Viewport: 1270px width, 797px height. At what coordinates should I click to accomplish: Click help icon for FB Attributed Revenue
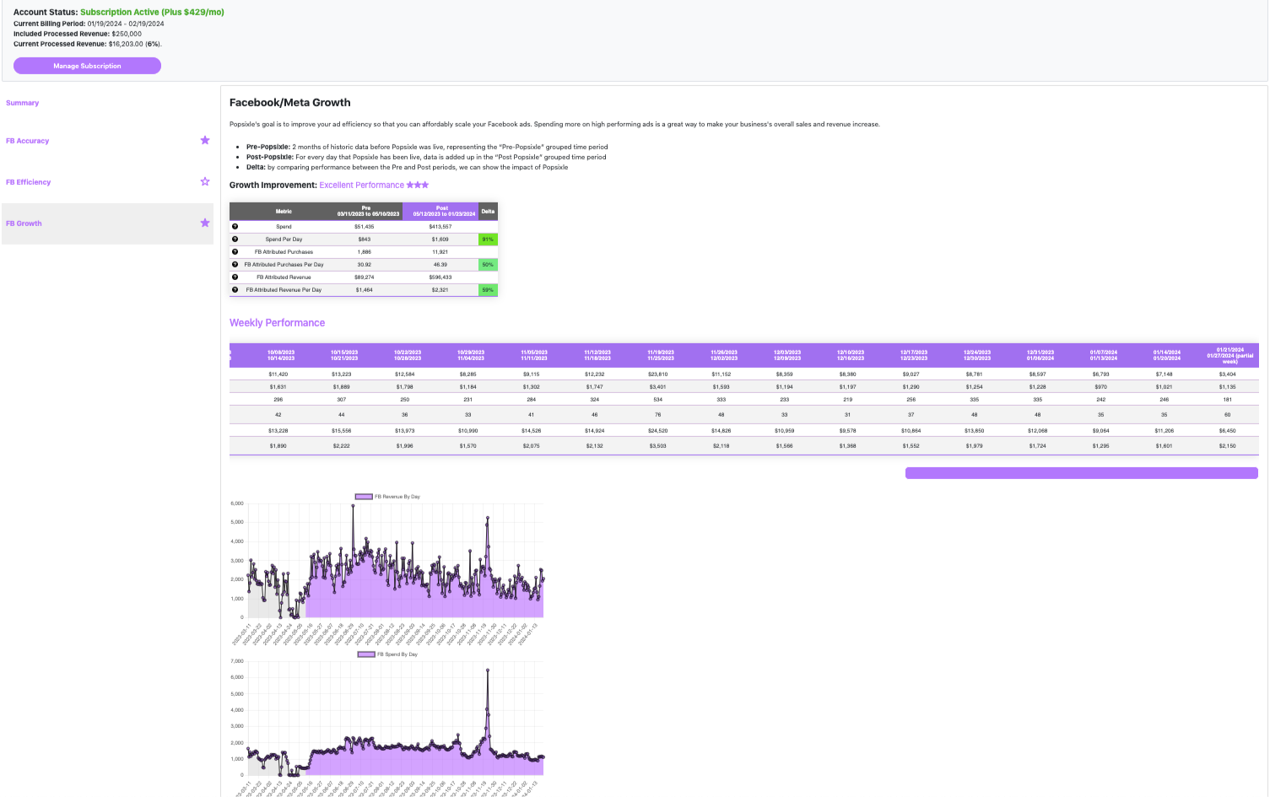(x=235, y=277)
